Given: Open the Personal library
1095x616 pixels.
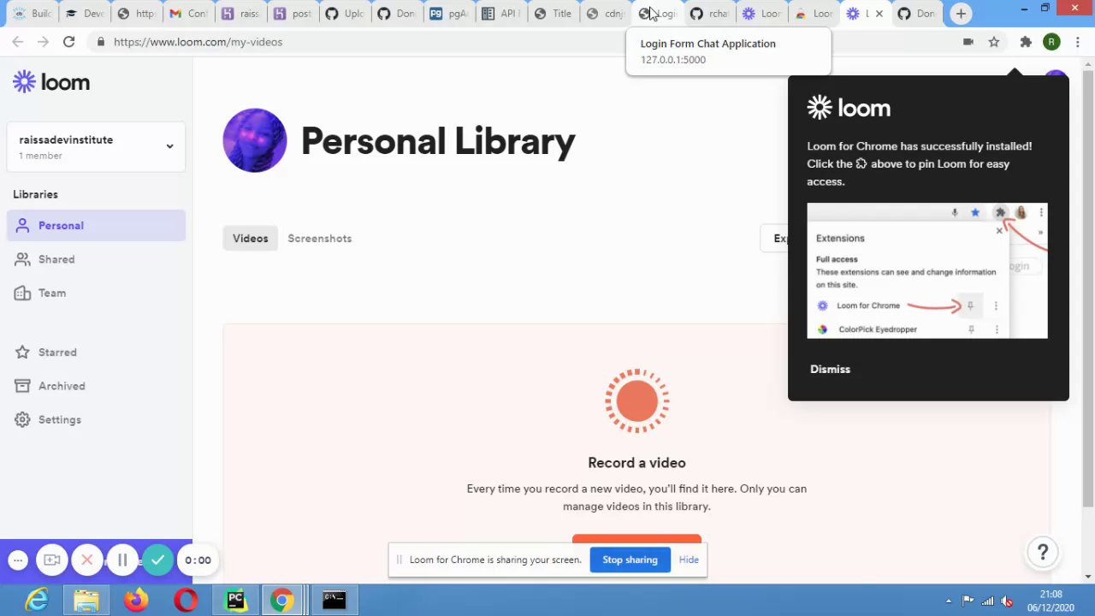Looking at the screenshot, I should tap(96, 225).
